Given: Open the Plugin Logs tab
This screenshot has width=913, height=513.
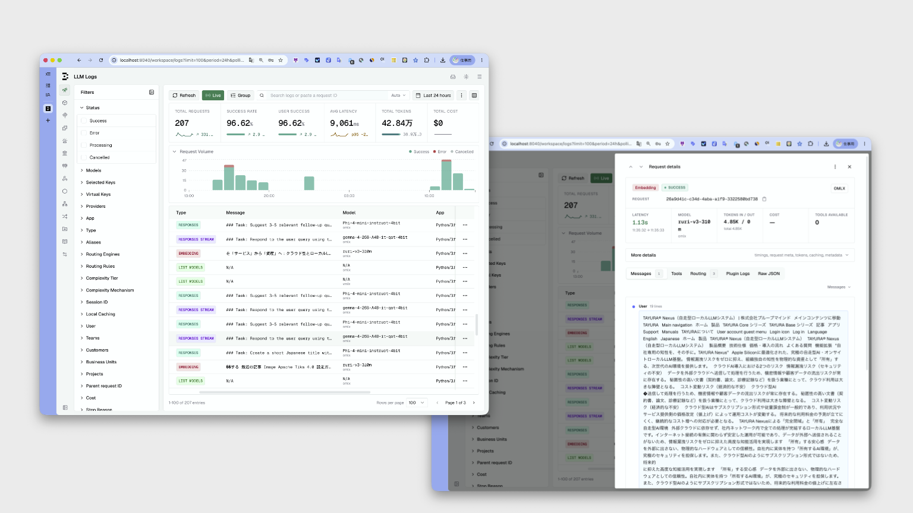Looking at the screenshot, I should point(738,274).
